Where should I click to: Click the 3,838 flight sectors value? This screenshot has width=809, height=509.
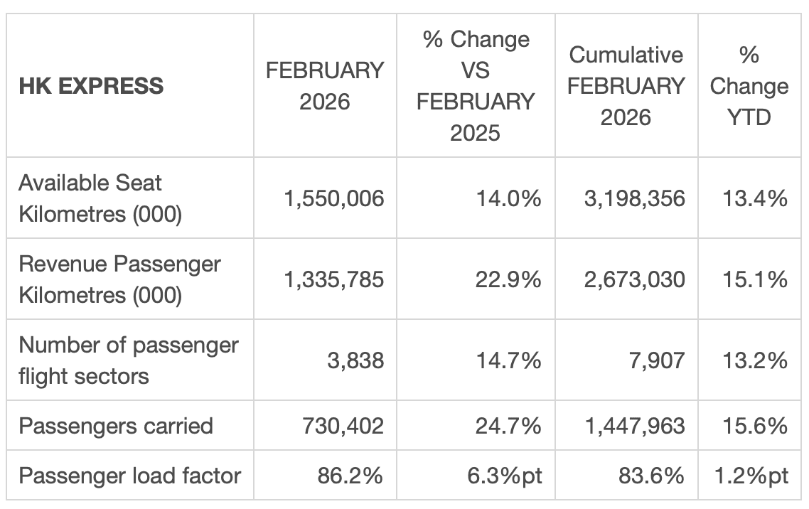click(x=355, y=360)
